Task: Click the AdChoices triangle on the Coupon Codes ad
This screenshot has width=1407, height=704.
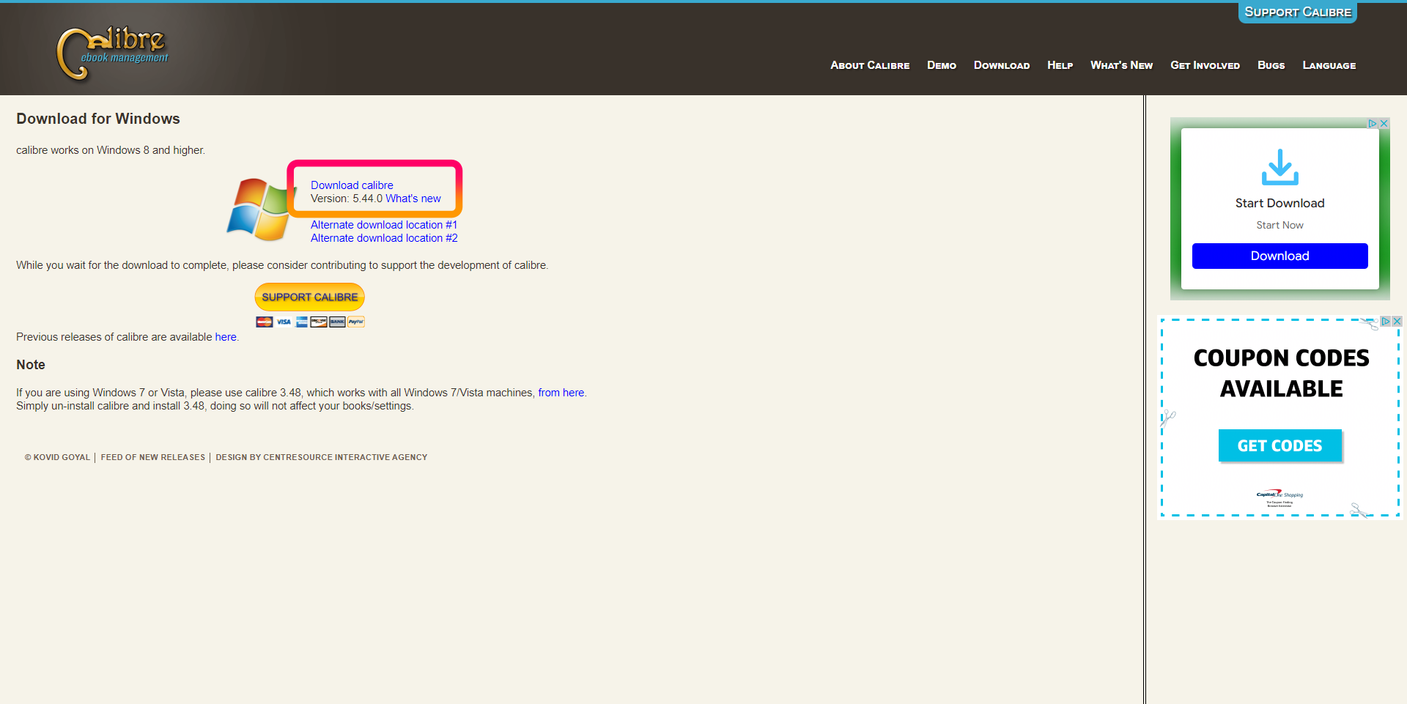Action: 1386,321
